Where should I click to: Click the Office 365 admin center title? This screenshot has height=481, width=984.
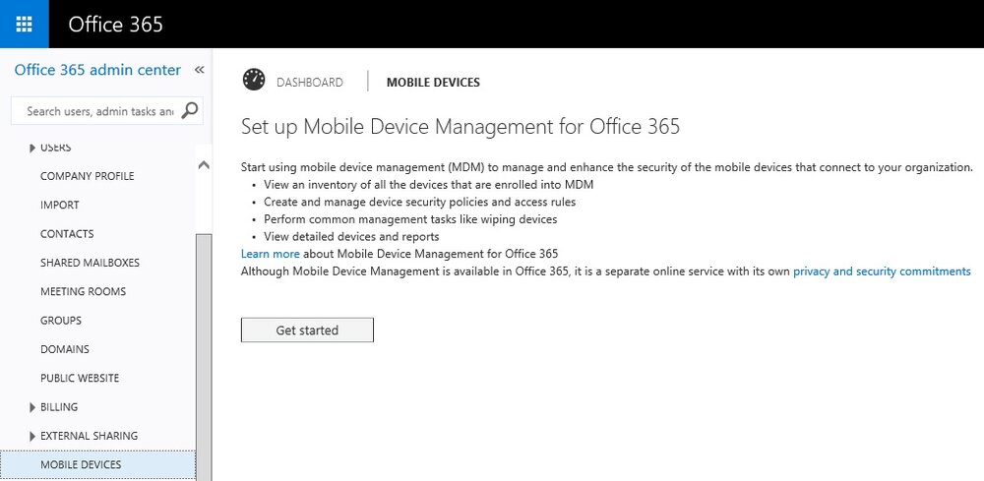pos(97,70)
